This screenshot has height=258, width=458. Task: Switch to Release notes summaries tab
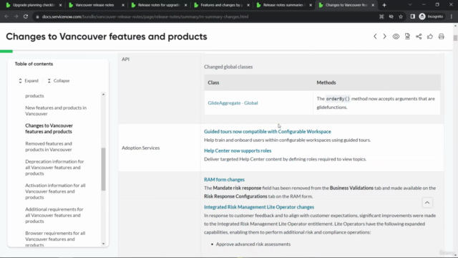tap(283, 5)
